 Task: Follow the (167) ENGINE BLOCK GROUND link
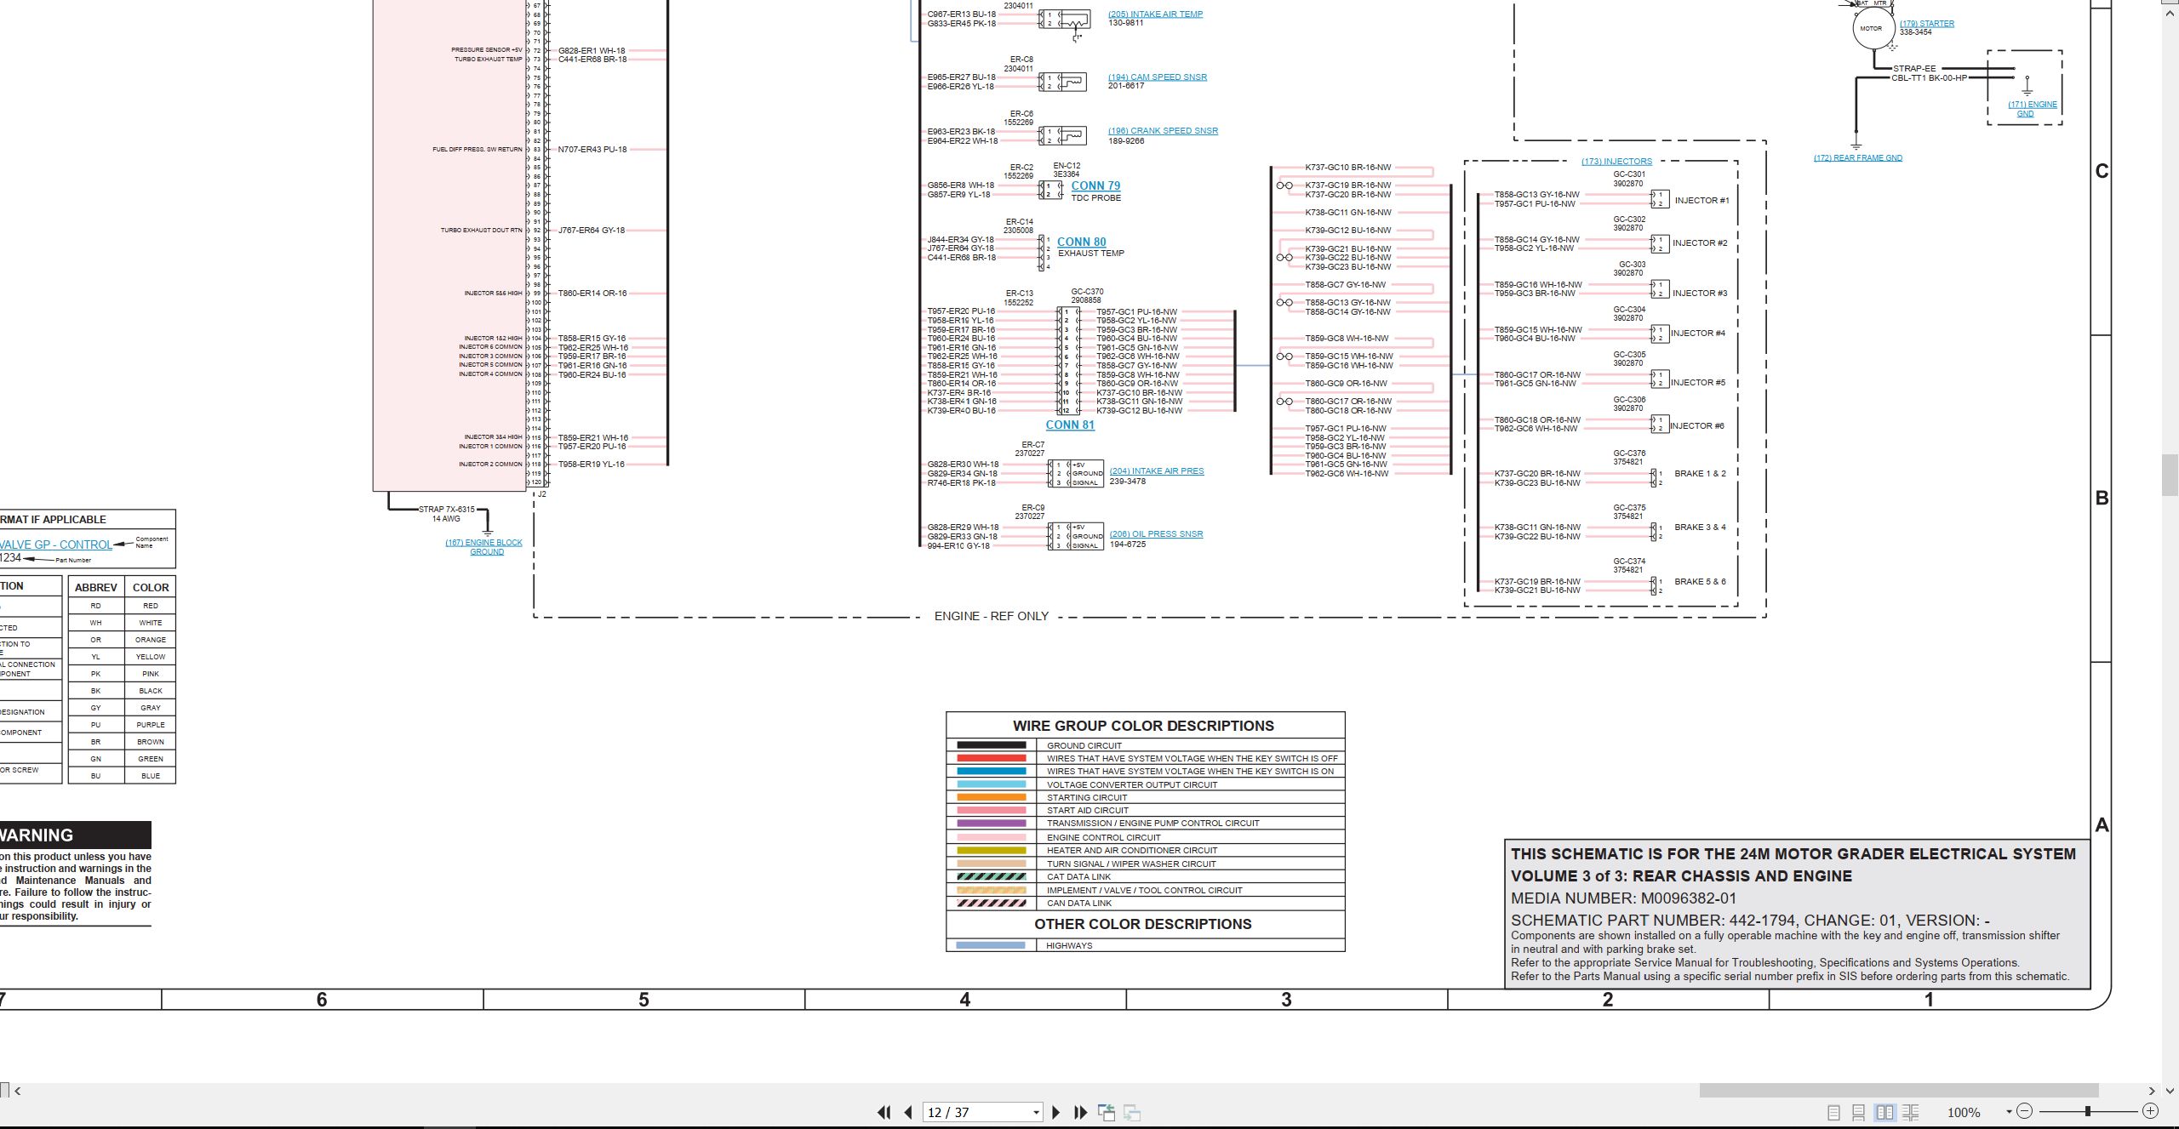pos(483,547)
